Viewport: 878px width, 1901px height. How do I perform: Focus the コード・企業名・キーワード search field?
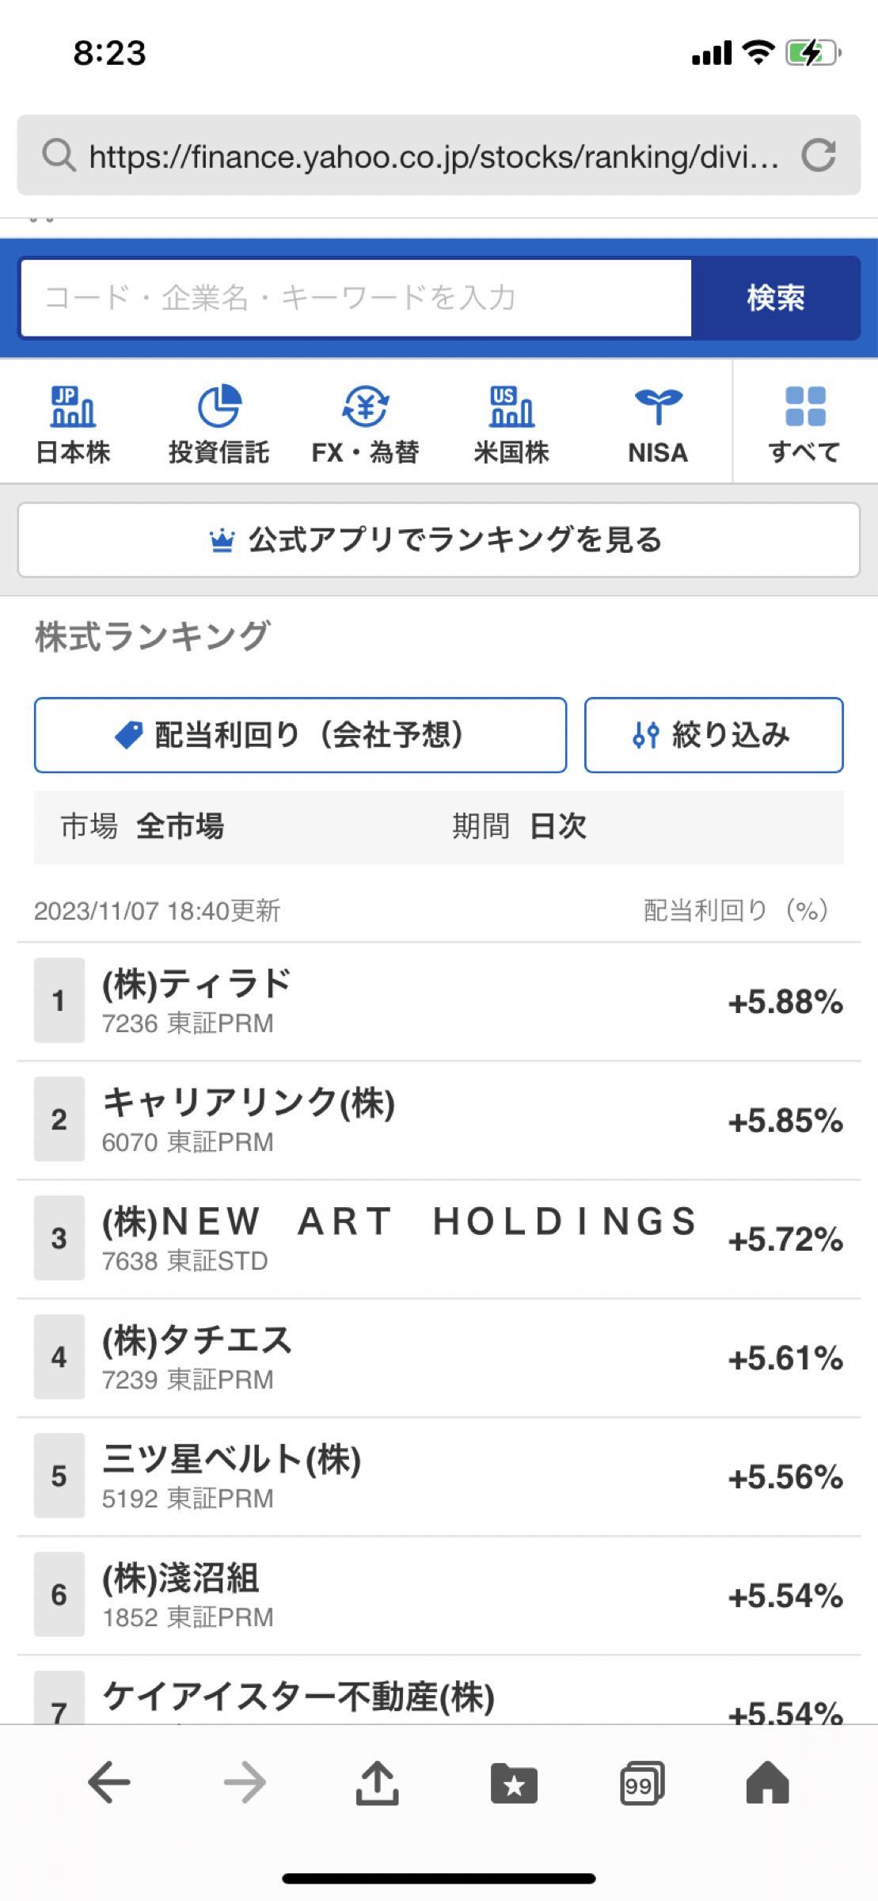[x=355, y=298]
